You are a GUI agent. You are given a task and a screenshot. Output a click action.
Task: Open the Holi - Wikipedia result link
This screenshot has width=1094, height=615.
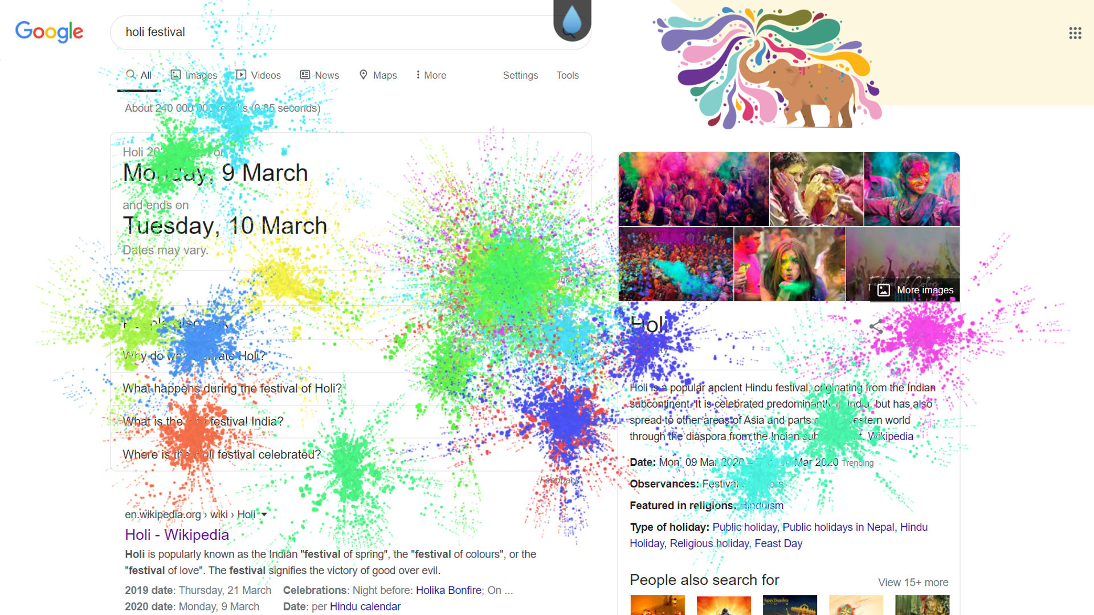click(x=177, y=535)
